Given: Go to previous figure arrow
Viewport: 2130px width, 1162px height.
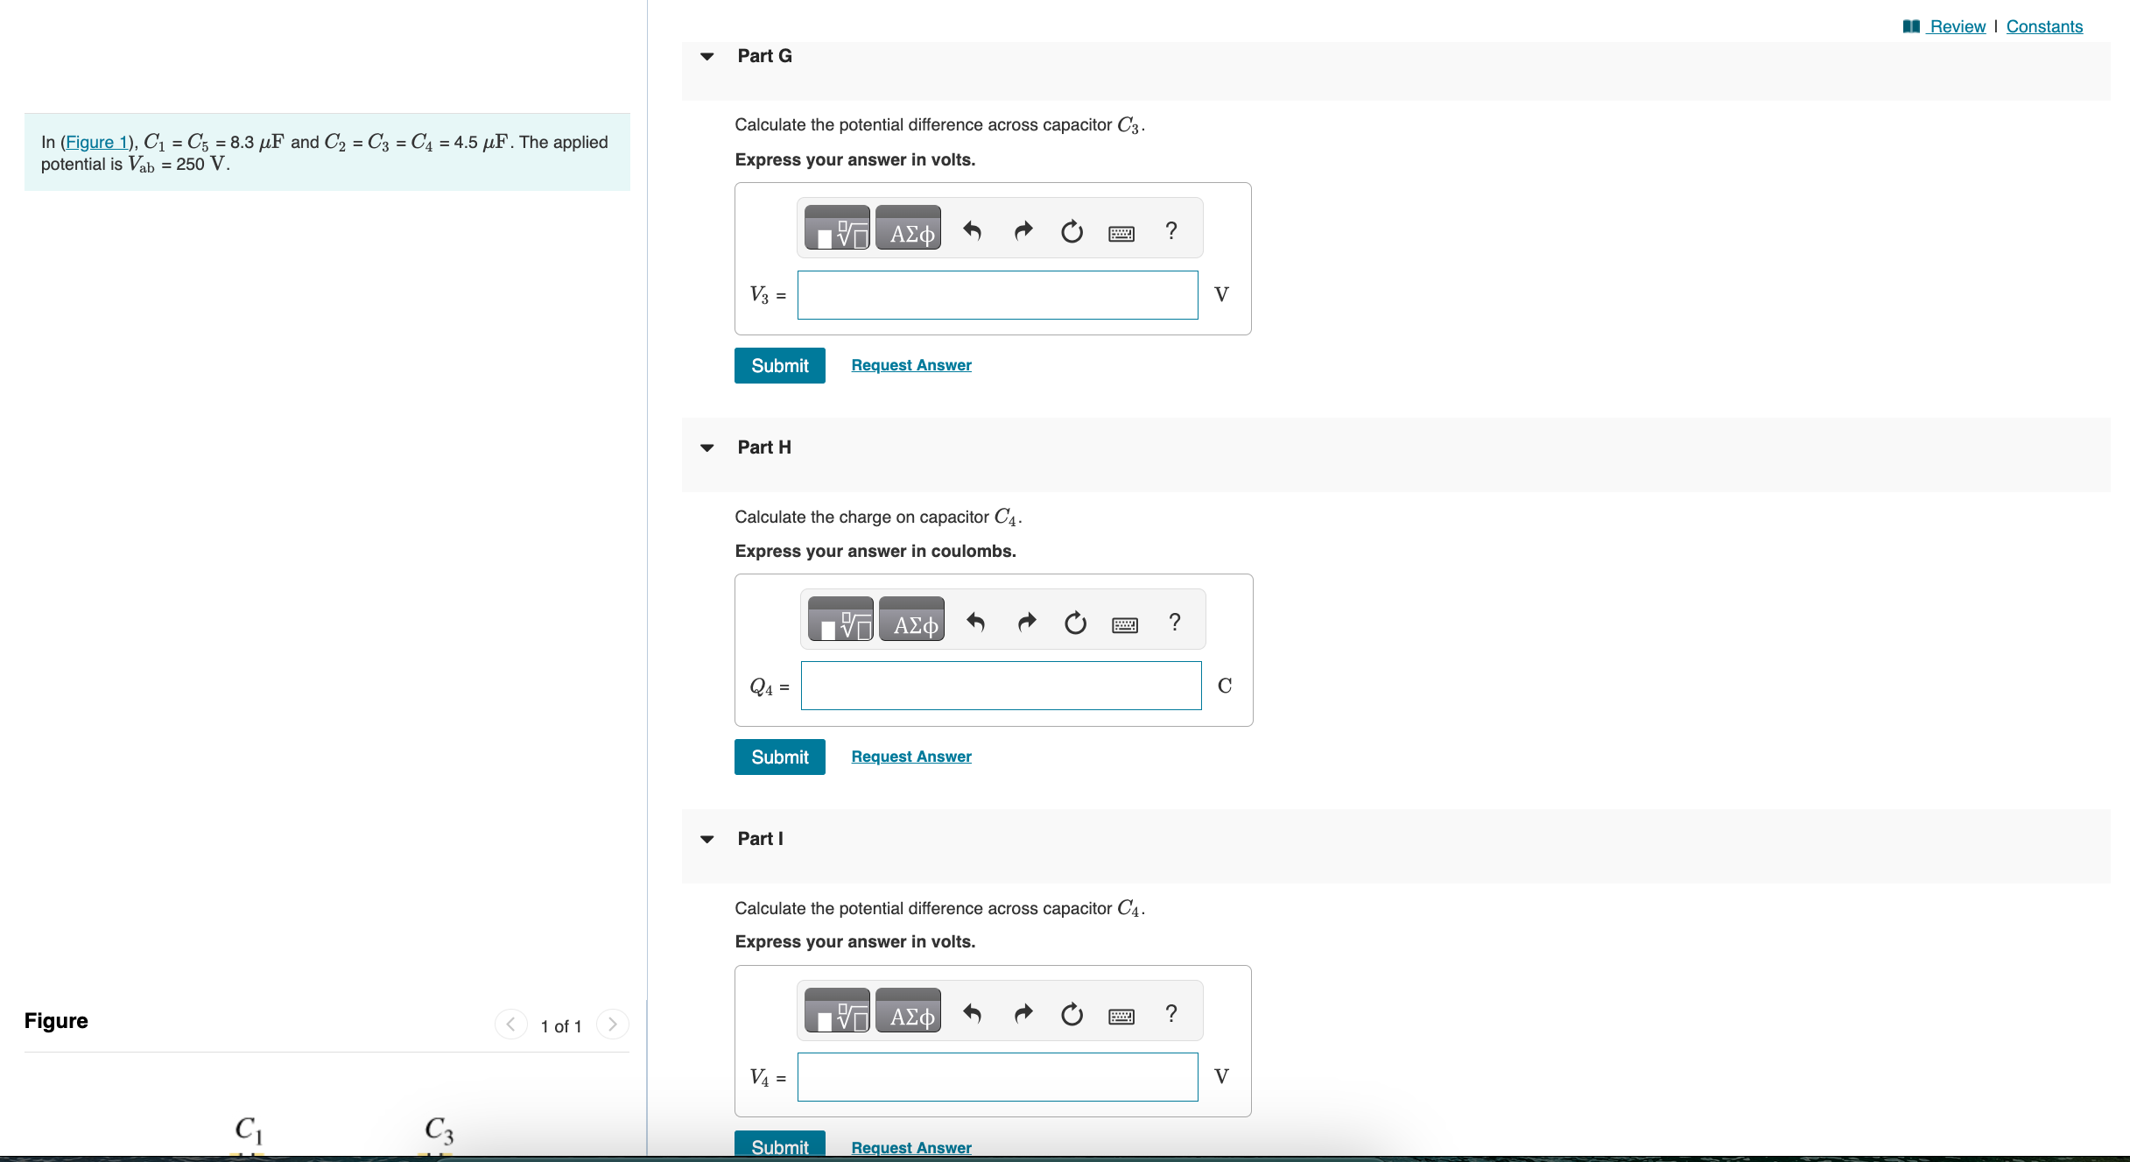Looking at the screenshot, I should coord(510,1024).
